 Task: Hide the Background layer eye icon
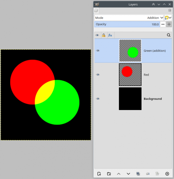tap(98, 99)
